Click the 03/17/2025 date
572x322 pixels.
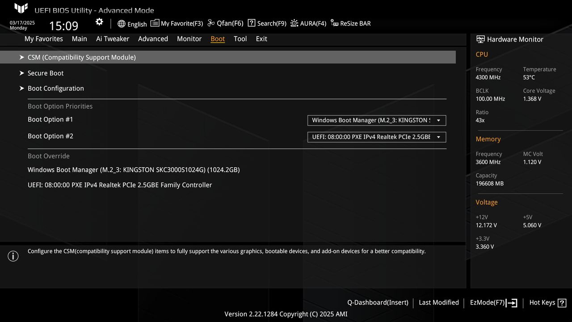coord(22,23)
